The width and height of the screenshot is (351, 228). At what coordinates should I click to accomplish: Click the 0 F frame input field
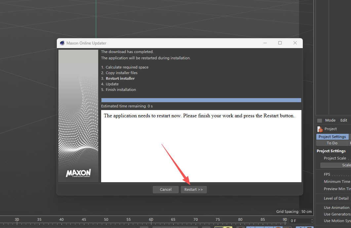(299, 221)
